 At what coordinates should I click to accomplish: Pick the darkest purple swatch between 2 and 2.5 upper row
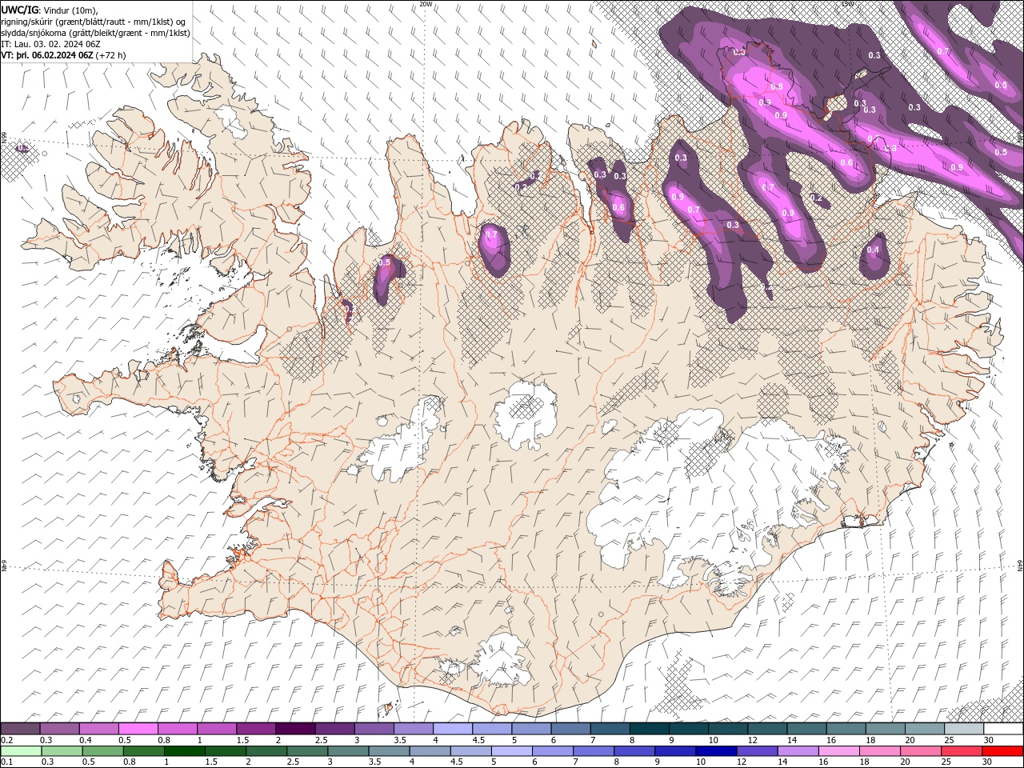click(295, 729)
